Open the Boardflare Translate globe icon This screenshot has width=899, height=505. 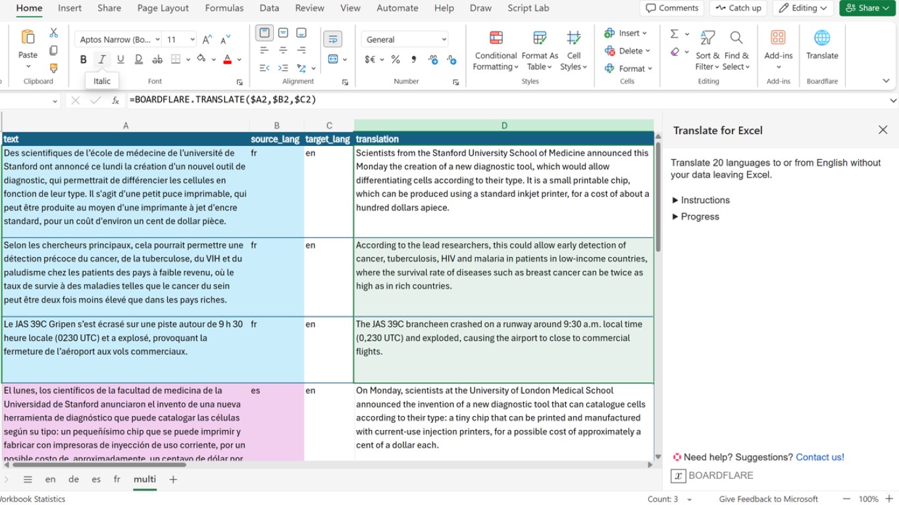(822, 37)
